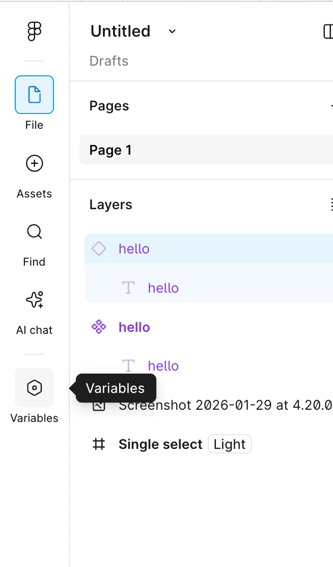Open the Find search tool

pyautogui.click(x=34, y=232)
